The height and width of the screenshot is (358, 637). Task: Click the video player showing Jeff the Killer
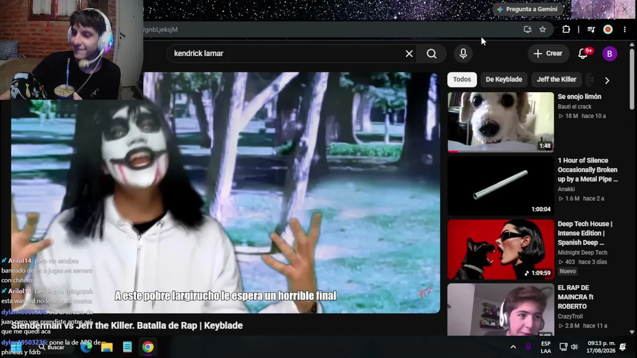pyautogui.click(x=225, y=193)
